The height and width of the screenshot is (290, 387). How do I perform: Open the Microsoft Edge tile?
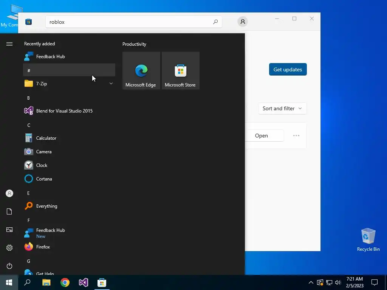(141, 71)
